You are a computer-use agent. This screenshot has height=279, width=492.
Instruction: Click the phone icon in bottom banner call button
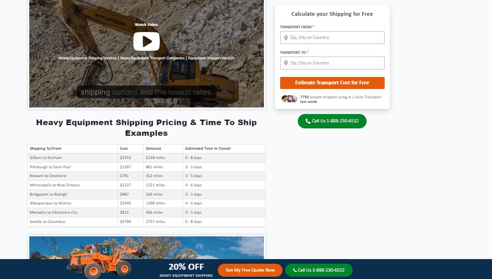pos(295,270)
